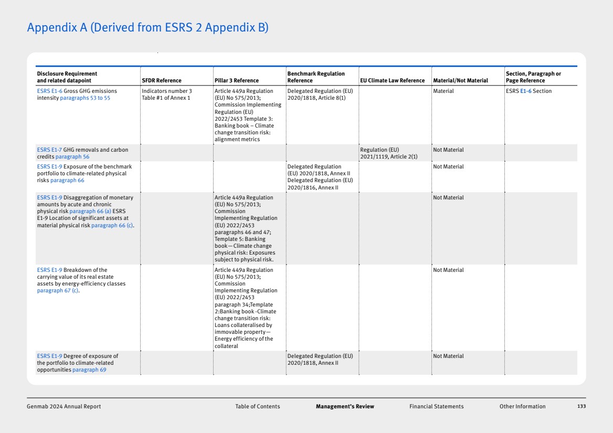Click the ESRS E1-6 link before Gross GHG emissions
Screen dimensions: 613x433
pos(49,91)
